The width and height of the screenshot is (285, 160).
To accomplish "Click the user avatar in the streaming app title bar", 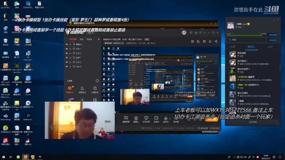I will [184, 33].
